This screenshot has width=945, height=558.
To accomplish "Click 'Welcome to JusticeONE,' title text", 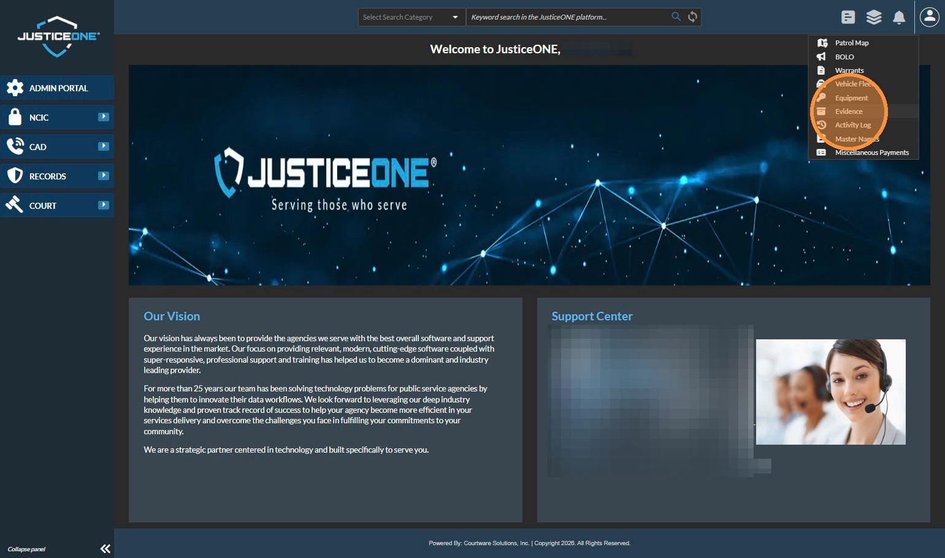I will 495,49.
